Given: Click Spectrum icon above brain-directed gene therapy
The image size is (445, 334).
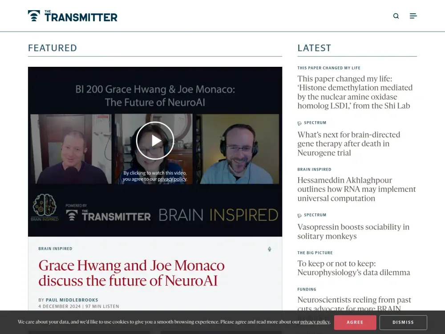Looking at the screenshot, I should [x=299, y=123].
